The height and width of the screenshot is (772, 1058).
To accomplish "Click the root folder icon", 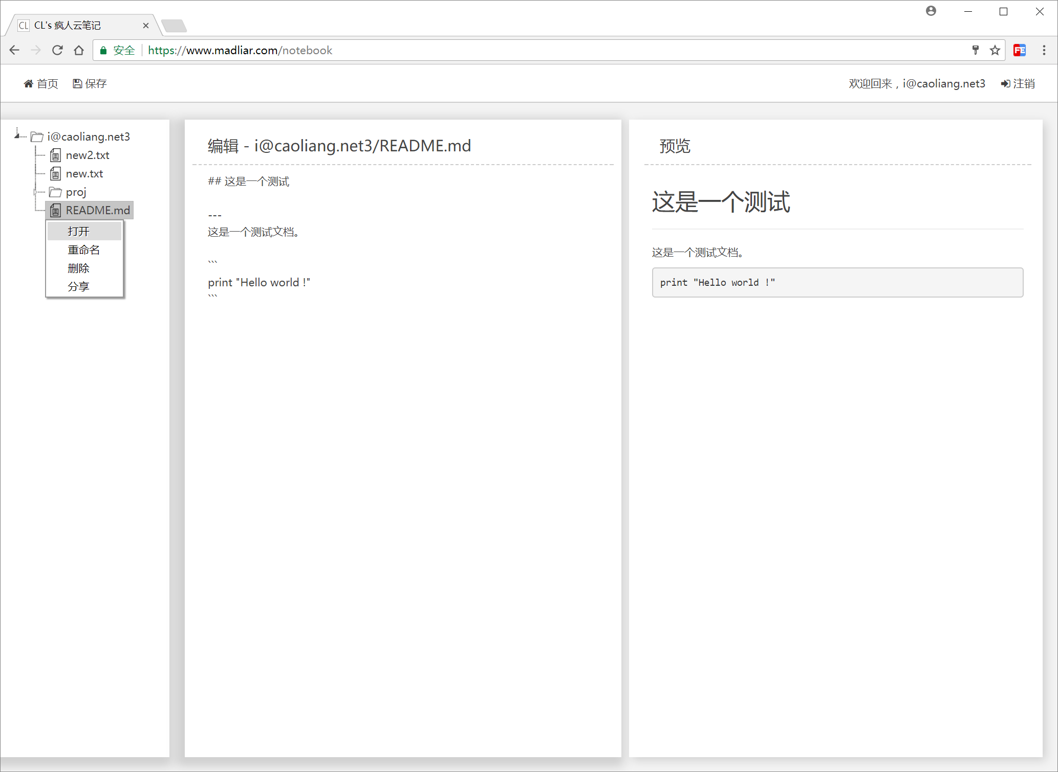I will [x=37, y=137].
